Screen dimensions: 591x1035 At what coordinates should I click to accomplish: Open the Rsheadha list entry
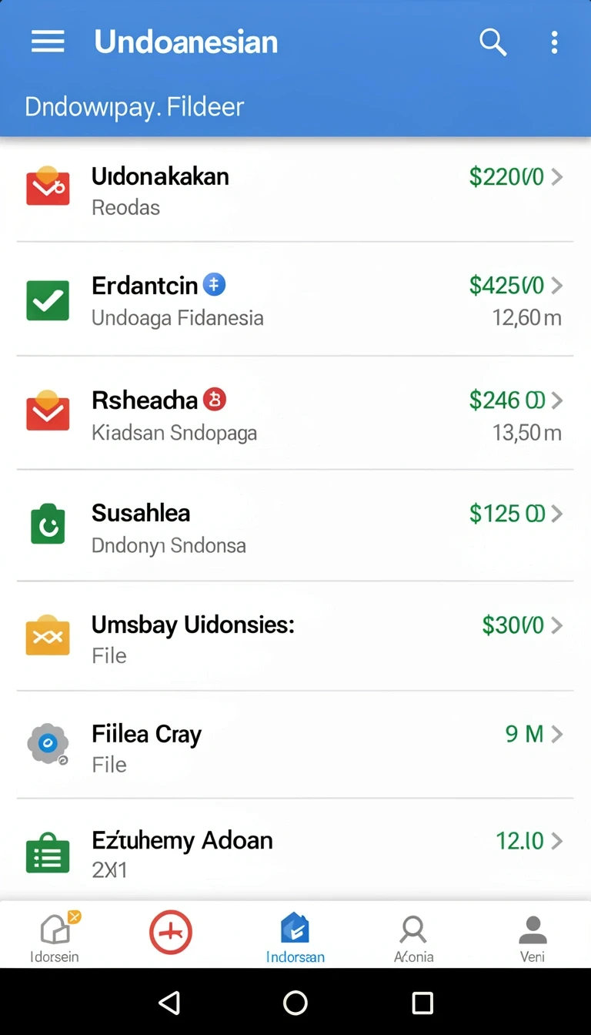pos(295,413)
